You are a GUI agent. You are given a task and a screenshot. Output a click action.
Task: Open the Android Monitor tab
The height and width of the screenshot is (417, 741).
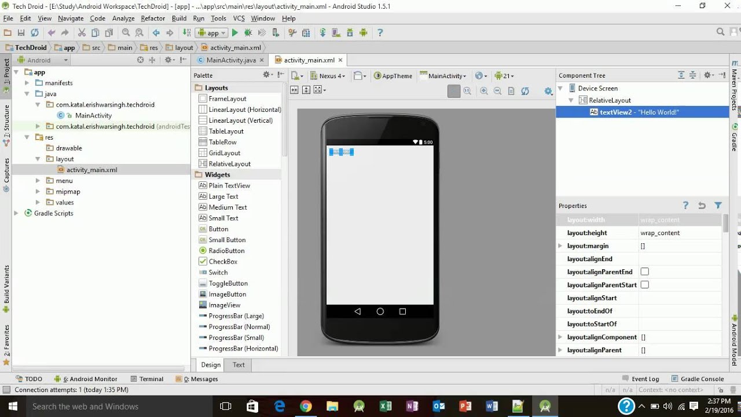coord(86,379)
